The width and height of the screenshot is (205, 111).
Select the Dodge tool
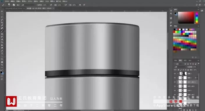(2, 48)
